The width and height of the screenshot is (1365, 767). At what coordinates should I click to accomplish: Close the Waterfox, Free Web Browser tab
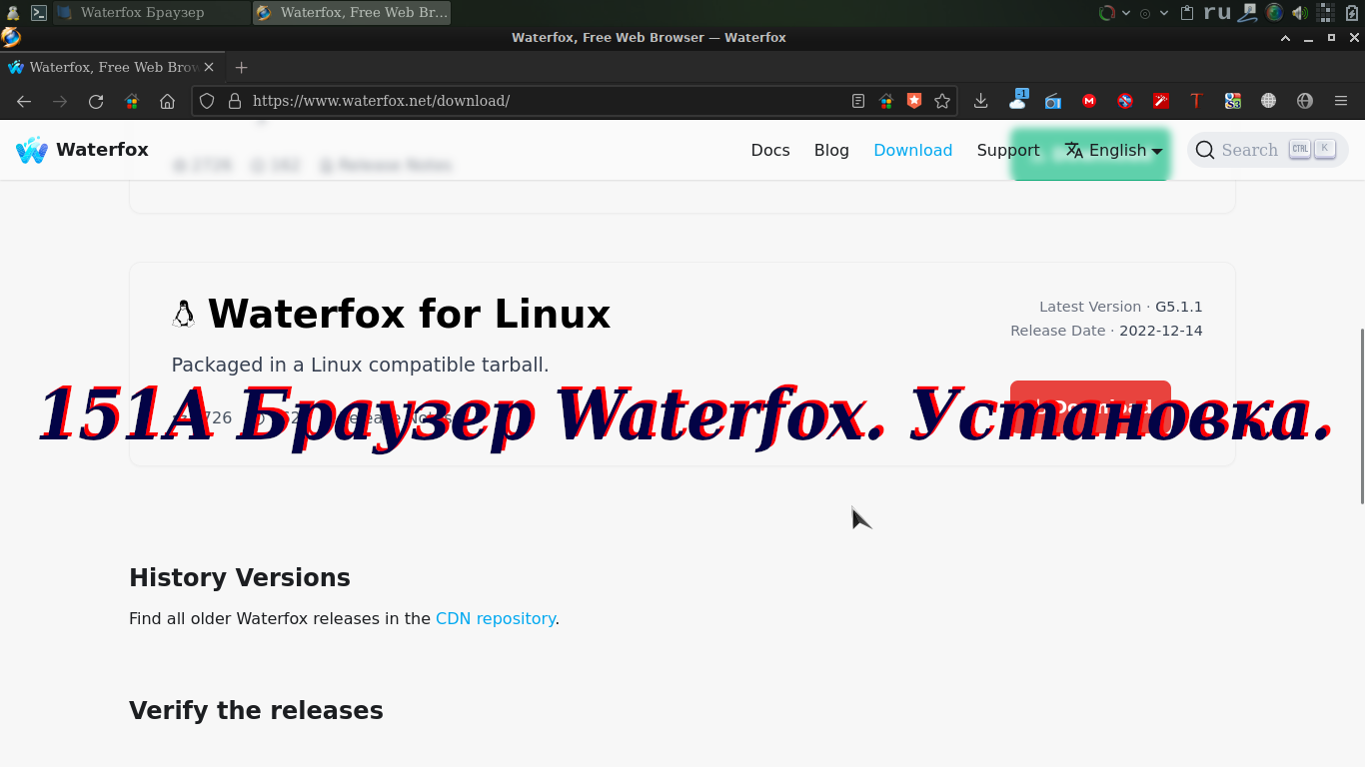coord(209,67)
